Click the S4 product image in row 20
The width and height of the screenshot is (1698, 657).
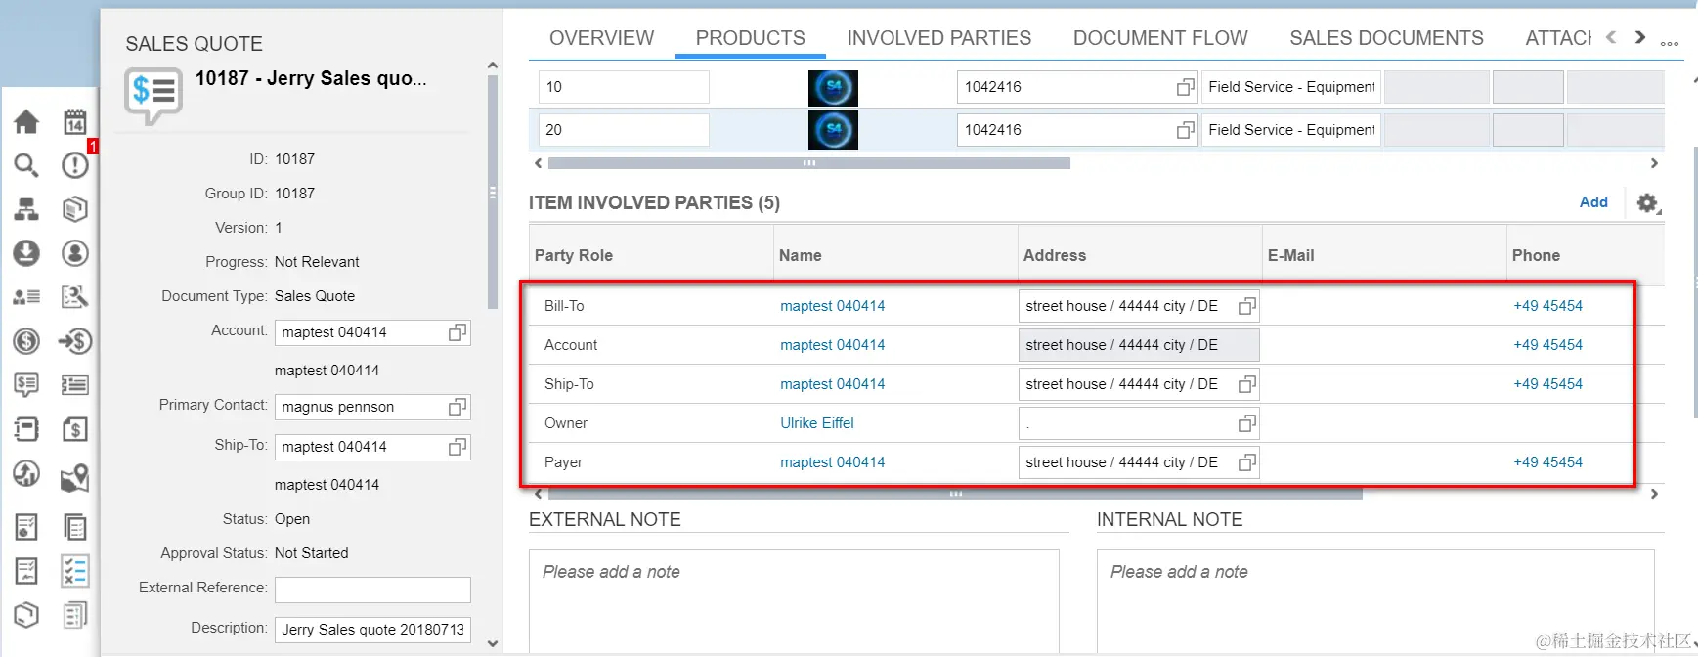833,130
